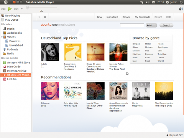Open the Bruno Mars Doo-Wops album cover

coord(73,52)
